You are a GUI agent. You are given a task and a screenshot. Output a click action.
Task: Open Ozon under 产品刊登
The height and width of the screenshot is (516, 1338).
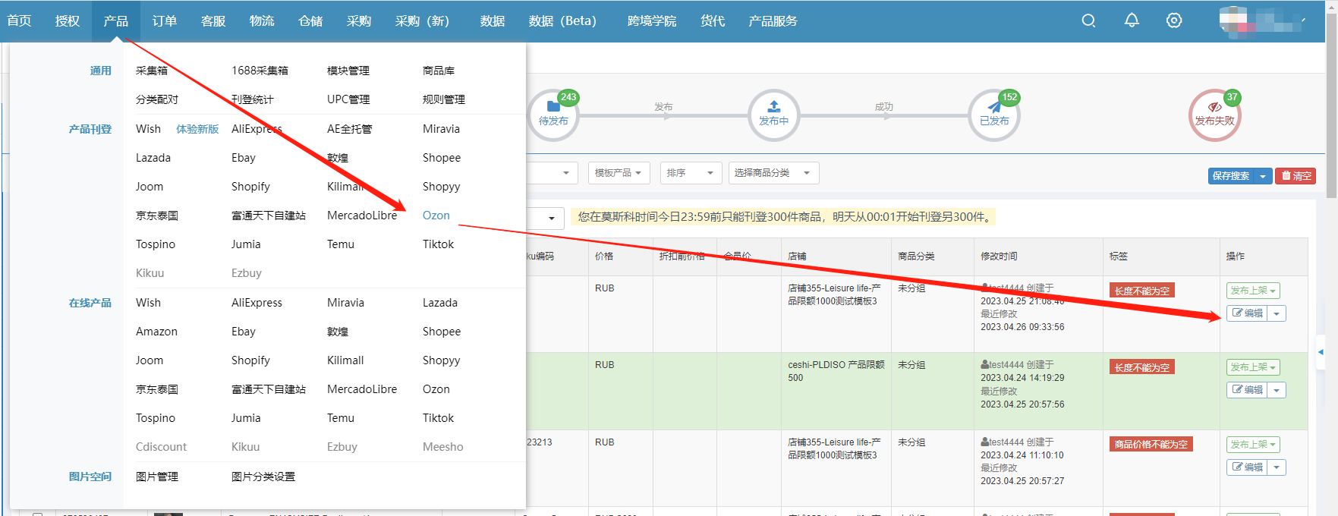[436, 216]
